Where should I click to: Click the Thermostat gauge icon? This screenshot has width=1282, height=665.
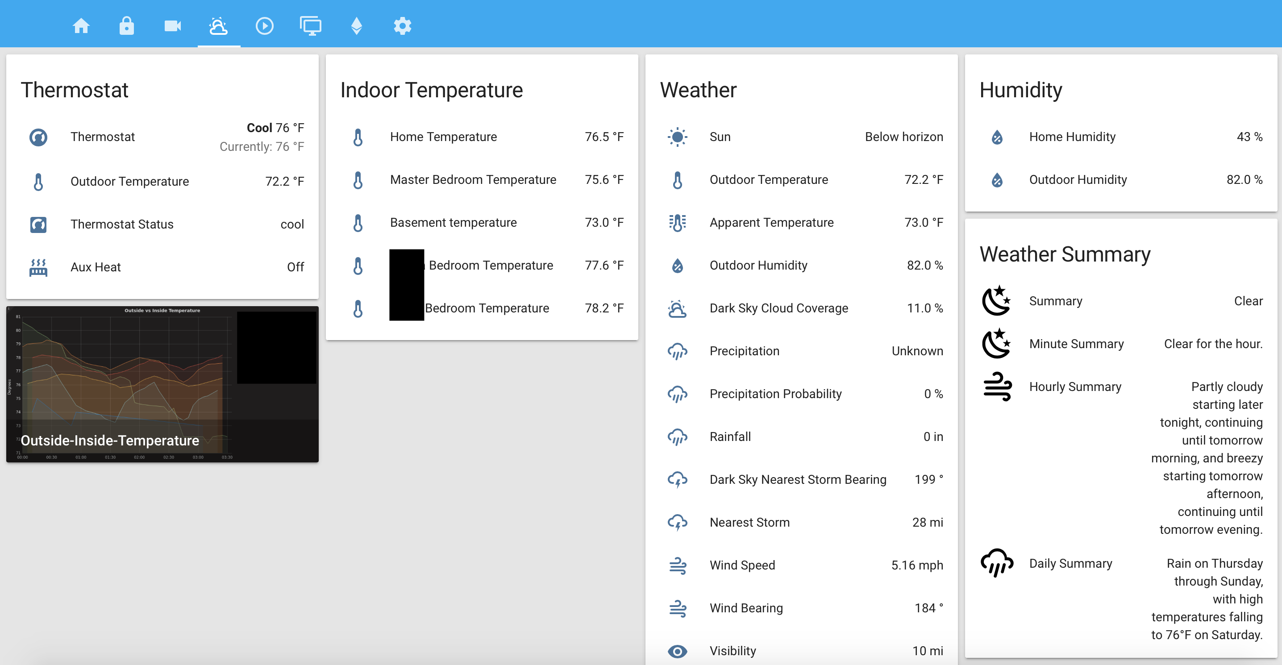pos(38,137)
